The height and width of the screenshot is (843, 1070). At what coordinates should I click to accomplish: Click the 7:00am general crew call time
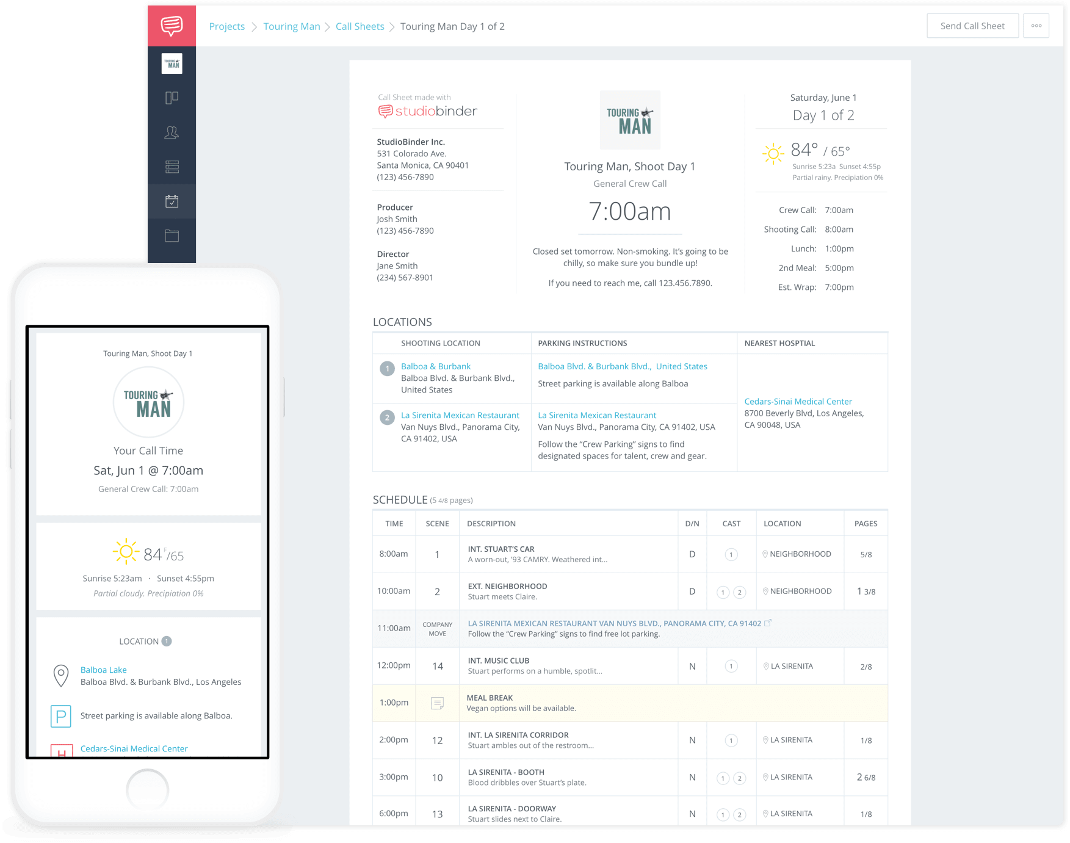tap(630, 211)
